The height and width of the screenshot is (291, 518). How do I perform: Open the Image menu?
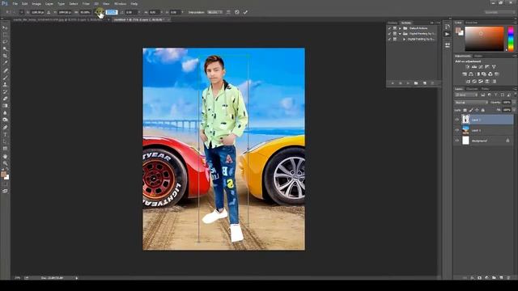pyautogui.click(x=36, y=3)
